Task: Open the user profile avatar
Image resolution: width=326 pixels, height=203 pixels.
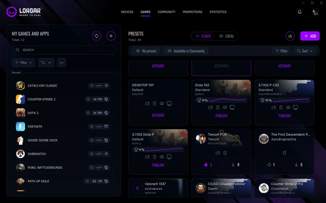Action: [x=315, y=12]
